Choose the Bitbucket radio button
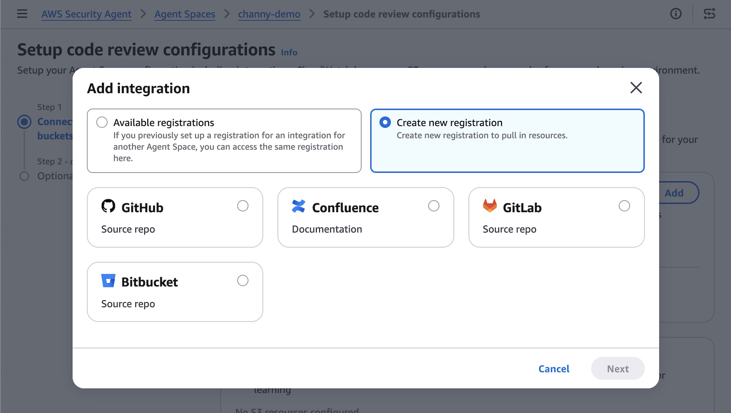This screenshot has height=413, width=731. (243, 281)
